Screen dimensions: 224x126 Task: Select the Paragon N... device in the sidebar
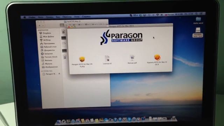50,74
